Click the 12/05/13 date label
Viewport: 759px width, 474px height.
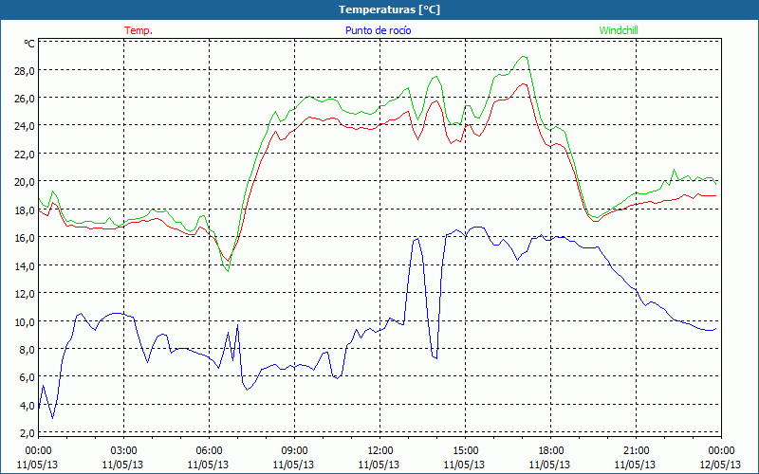click(720, 465)
